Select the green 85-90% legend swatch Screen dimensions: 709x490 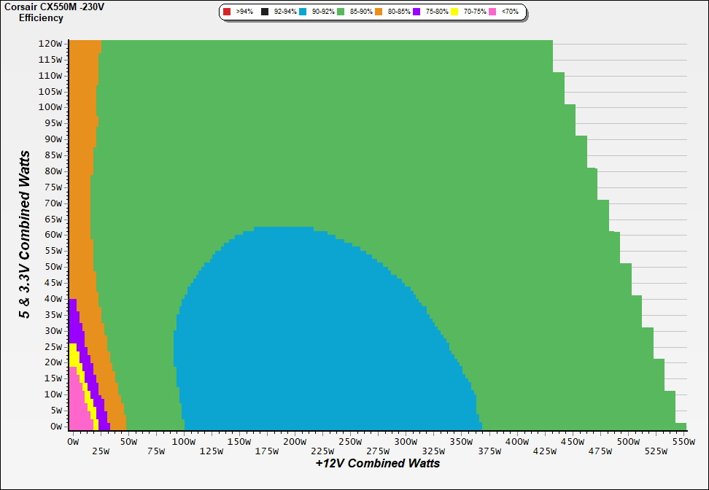pyautogui.click(x=341, y=12)
